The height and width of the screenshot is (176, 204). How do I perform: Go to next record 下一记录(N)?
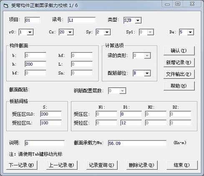coord(22,165)
